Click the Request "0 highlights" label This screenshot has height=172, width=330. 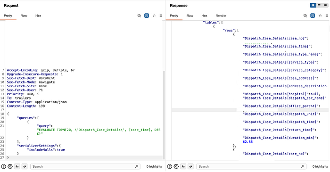point(154,166)
